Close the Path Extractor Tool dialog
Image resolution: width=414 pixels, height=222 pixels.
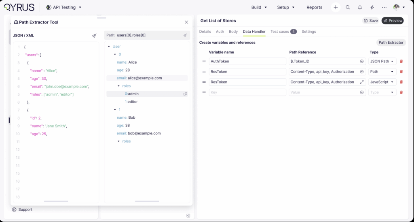click(186, 22)
